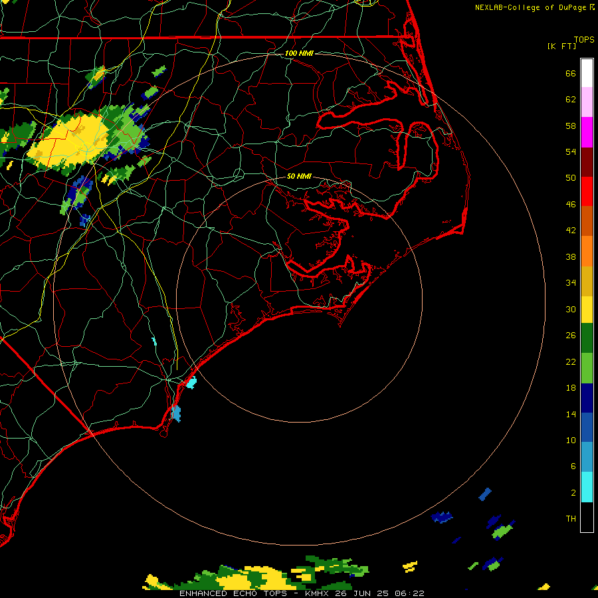Click the "ENHANCED ECHO TOPS" caption text

pyautogui.click(x=233, y=593)
